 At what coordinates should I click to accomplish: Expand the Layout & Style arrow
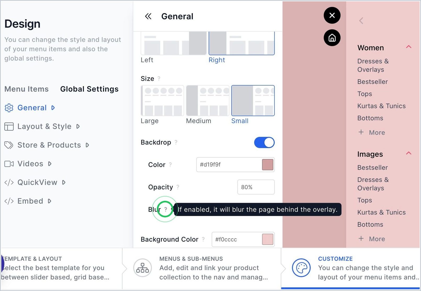pyautogui.click(x=78, y=126)
